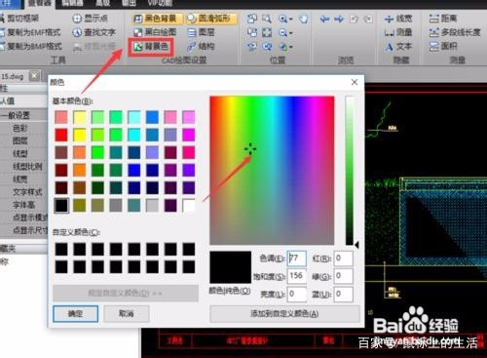Click the 亮度 luminance input field

tap(297, 294)
